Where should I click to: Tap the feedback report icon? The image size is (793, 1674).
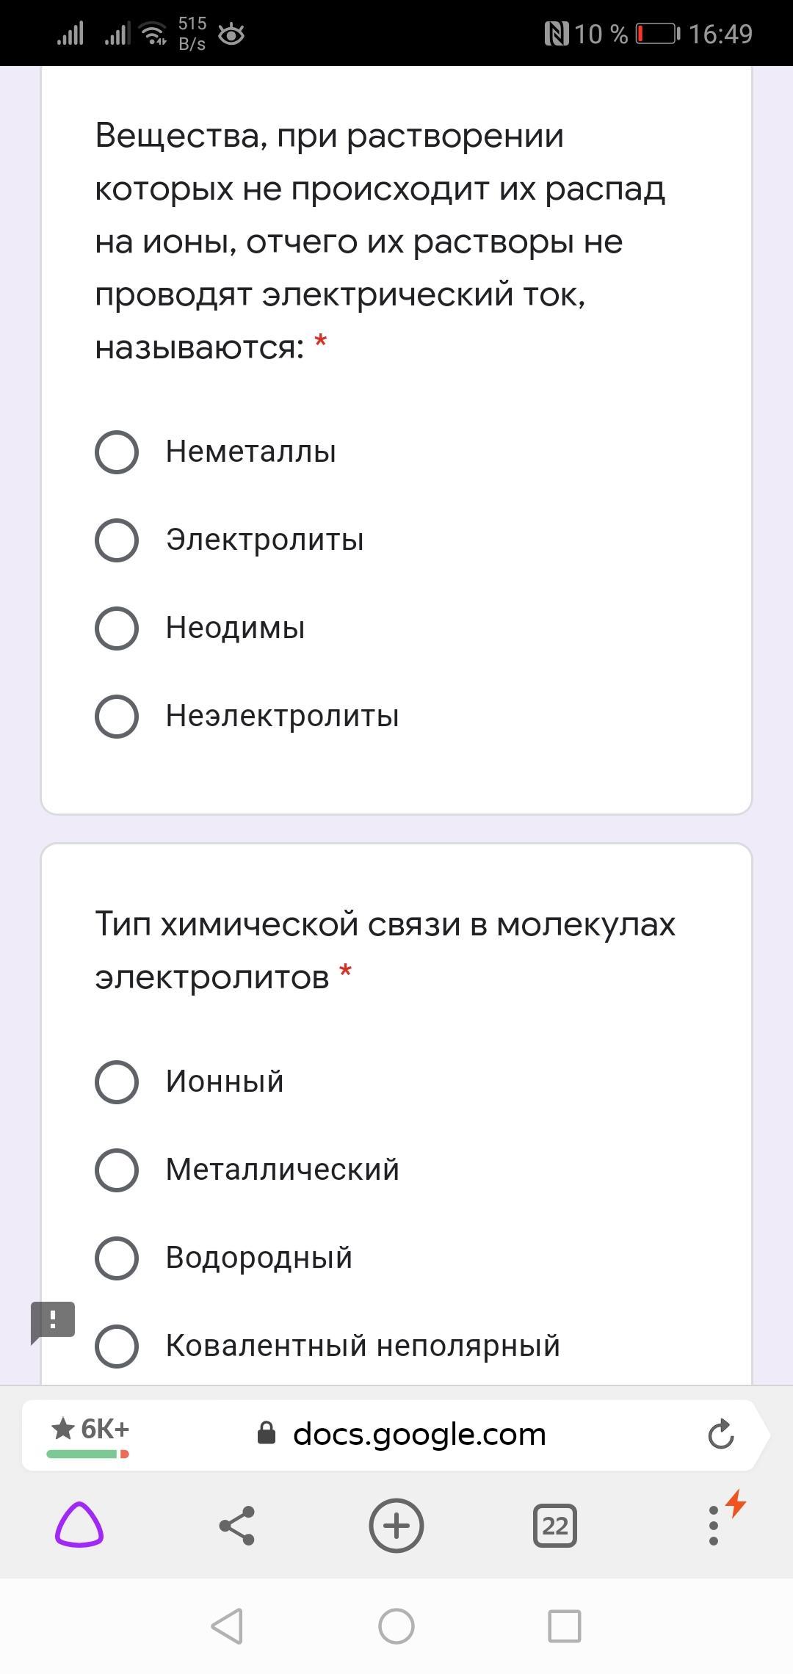53,1322
